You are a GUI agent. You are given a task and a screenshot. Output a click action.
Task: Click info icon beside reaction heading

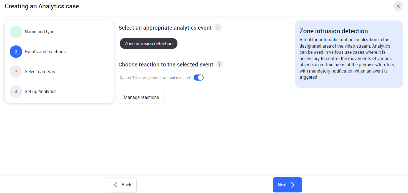pyautogui.click(x=219, y=65)
